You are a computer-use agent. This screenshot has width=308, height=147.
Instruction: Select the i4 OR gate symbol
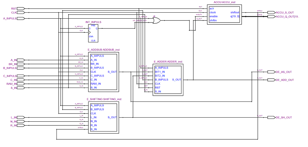[x=157, y=20]
